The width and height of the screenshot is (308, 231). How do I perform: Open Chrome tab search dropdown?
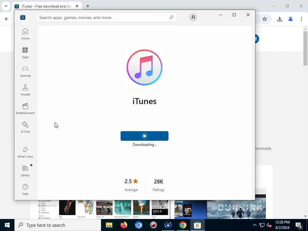pyautogui.click(x=6, y=6)
